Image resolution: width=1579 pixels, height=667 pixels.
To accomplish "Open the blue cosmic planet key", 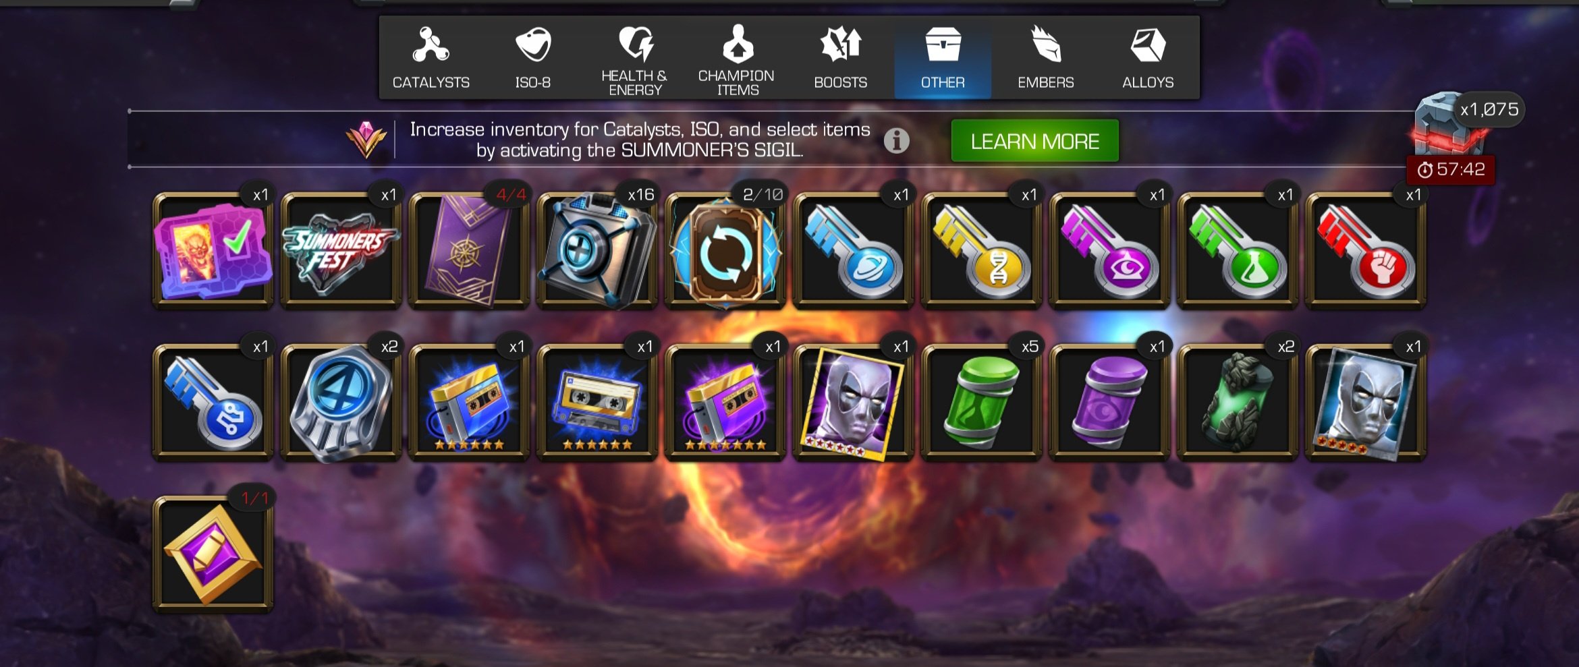I will click(x=853, y=251).
